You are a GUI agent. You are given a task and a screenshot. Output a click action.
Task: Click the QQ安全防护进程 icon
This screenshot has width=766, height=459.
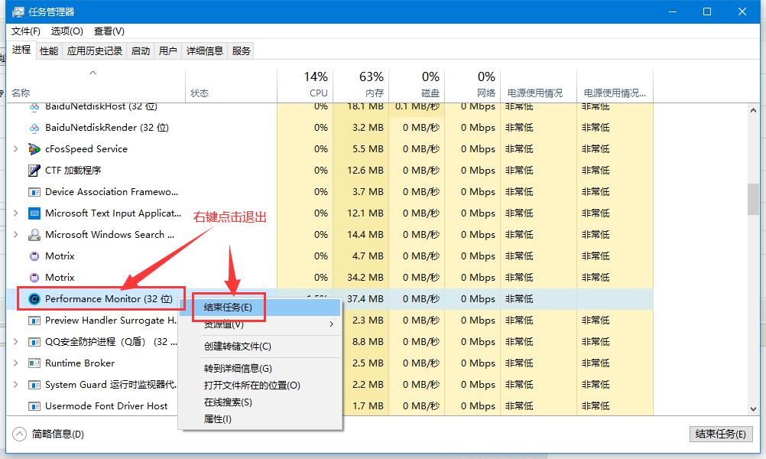click(34, 342)
